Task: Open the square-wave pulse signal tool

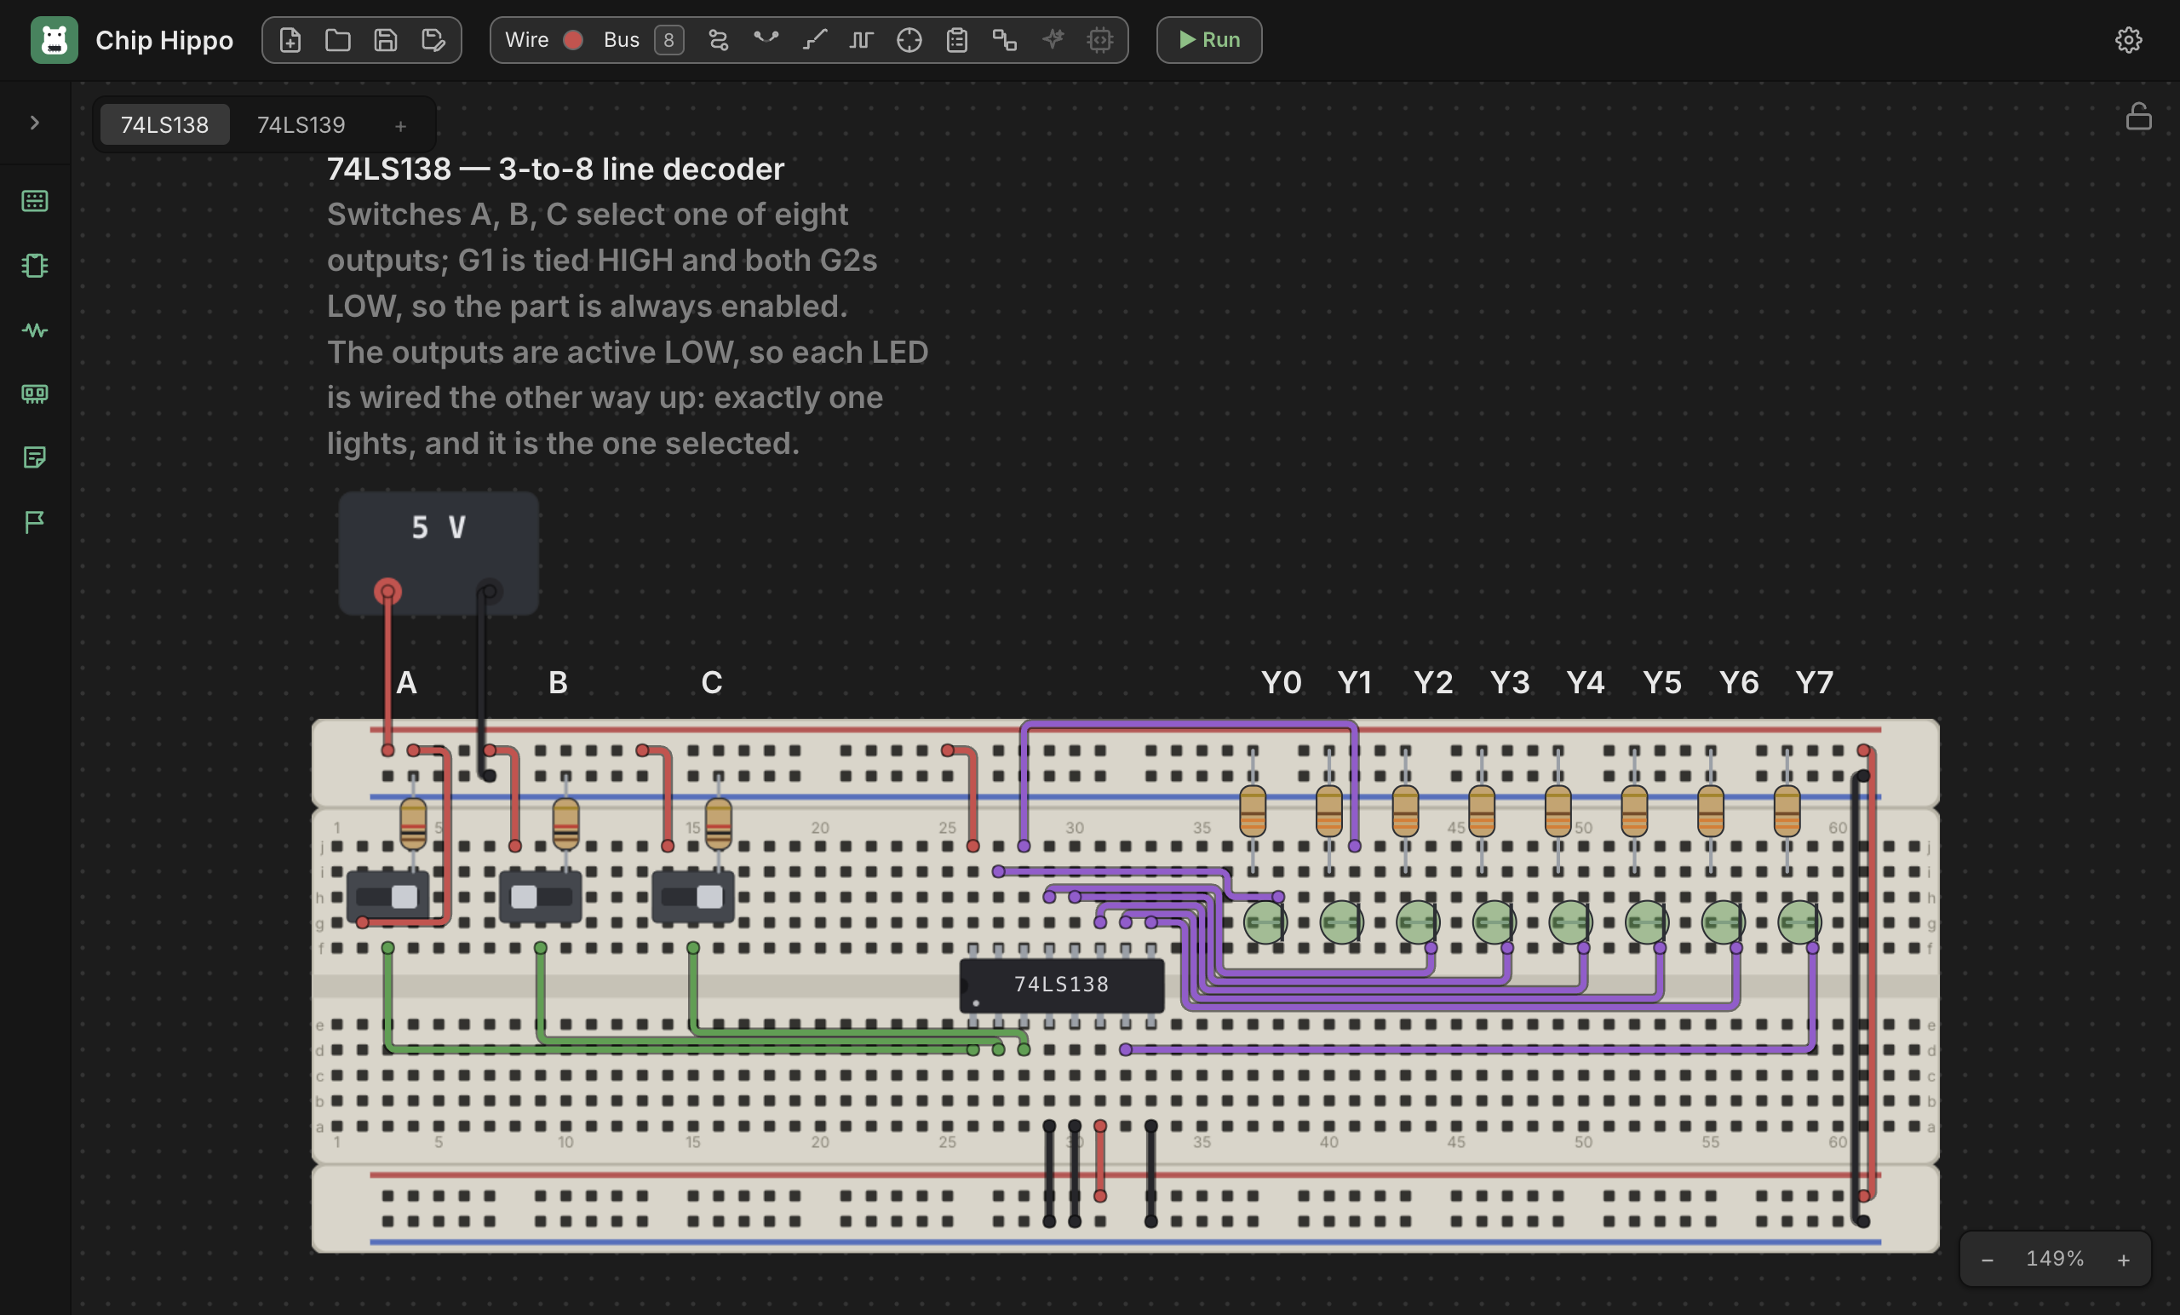Action: (x=862, y=40)
